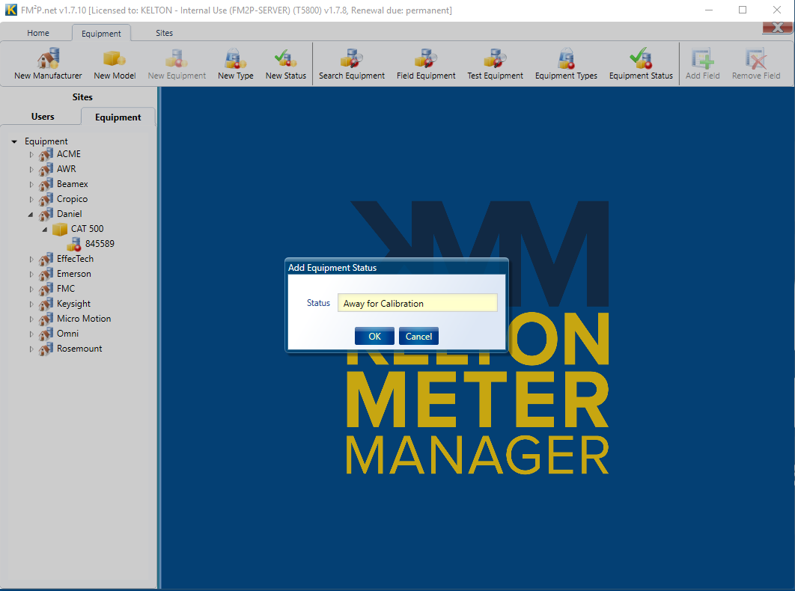
Task: Click the Rosemount manufacturer icon in tree
Action: click(46, 349)
